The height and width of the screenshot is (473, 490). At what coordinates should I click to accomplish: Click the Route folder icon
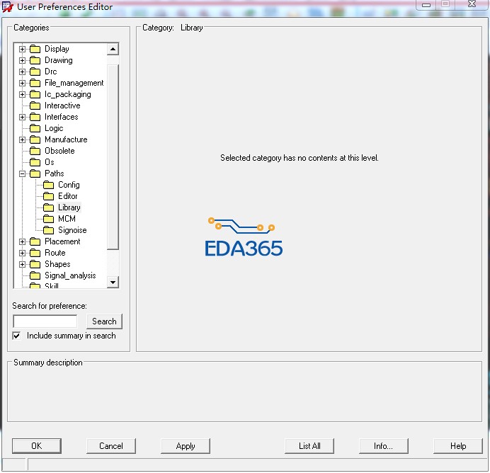(35, 253)
